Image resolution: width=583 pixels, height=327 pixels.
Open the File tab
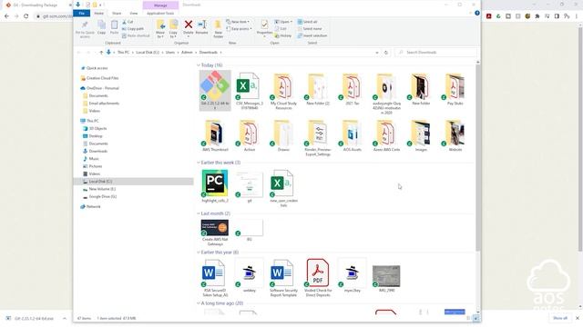(81, 14)
